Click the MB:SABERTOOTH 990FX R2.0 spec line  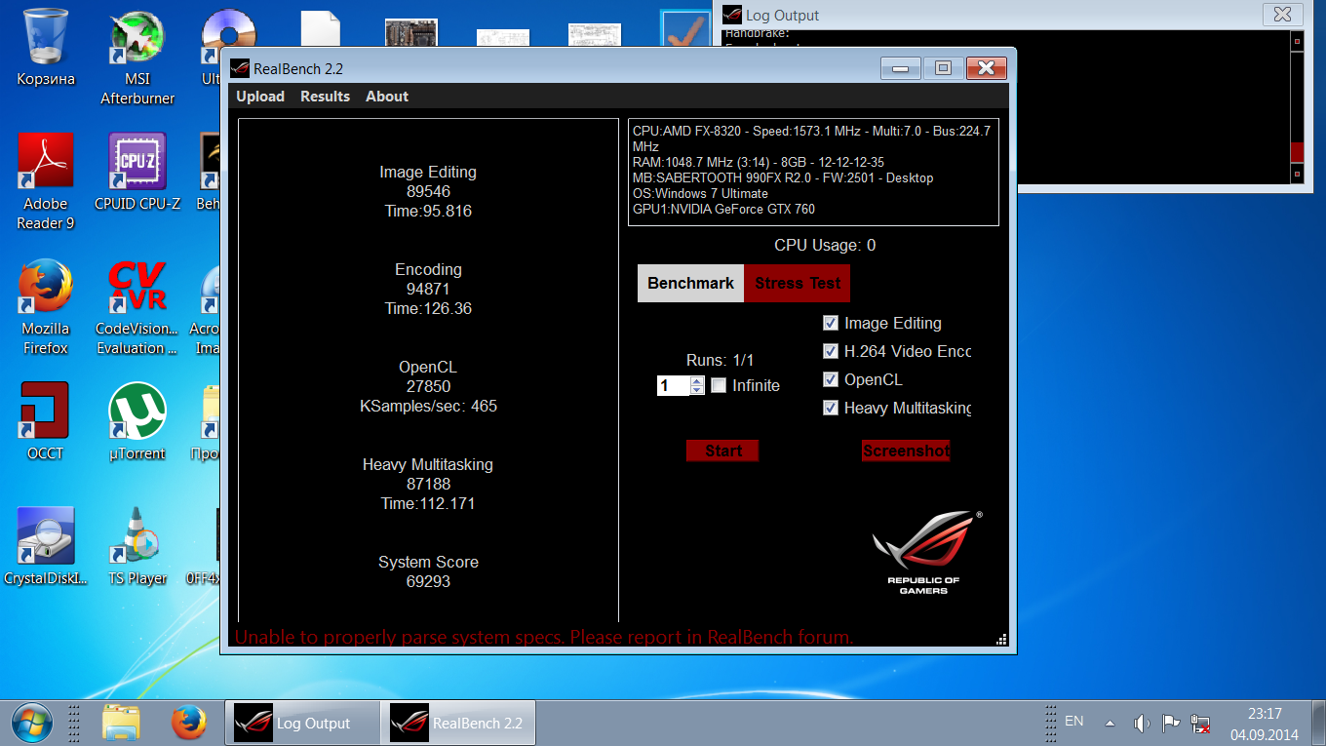coord(783,177)
